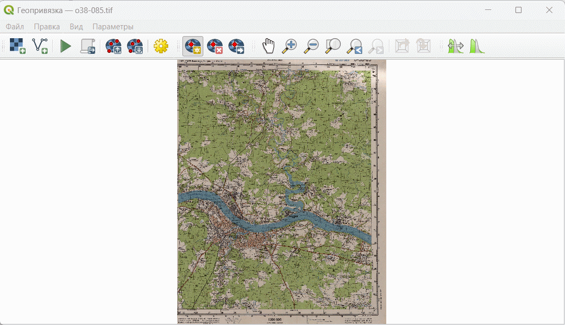Select the Delete Point tool
The image size is (565, 325).
click(x=215, y=46)
